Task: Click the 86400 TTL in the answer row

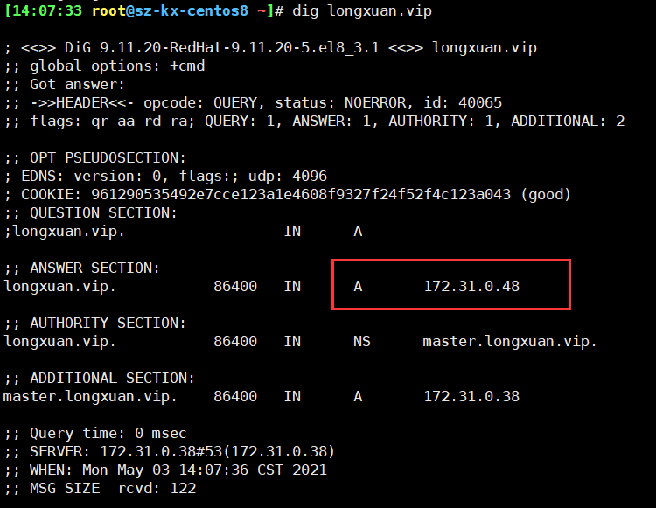Action: point(235,287)
